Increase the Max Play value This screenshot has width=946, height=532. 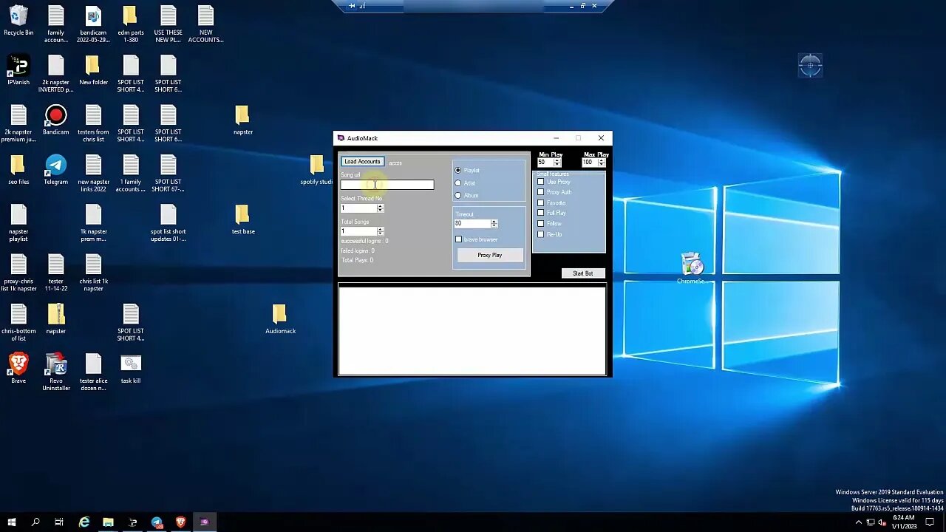602,160
